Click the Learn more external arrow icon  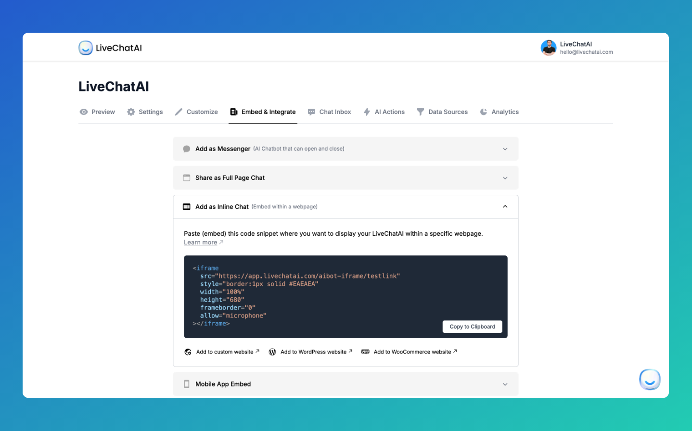coord(221,242)
